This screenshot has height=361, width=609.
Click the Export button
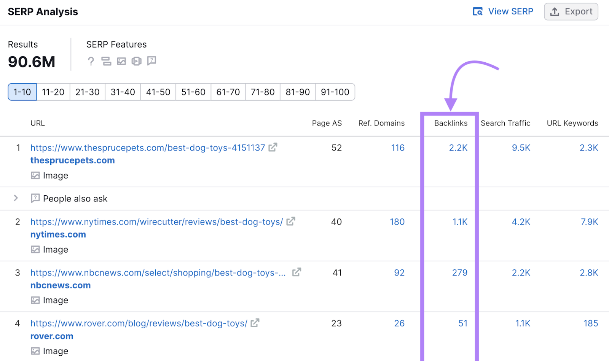571,11
